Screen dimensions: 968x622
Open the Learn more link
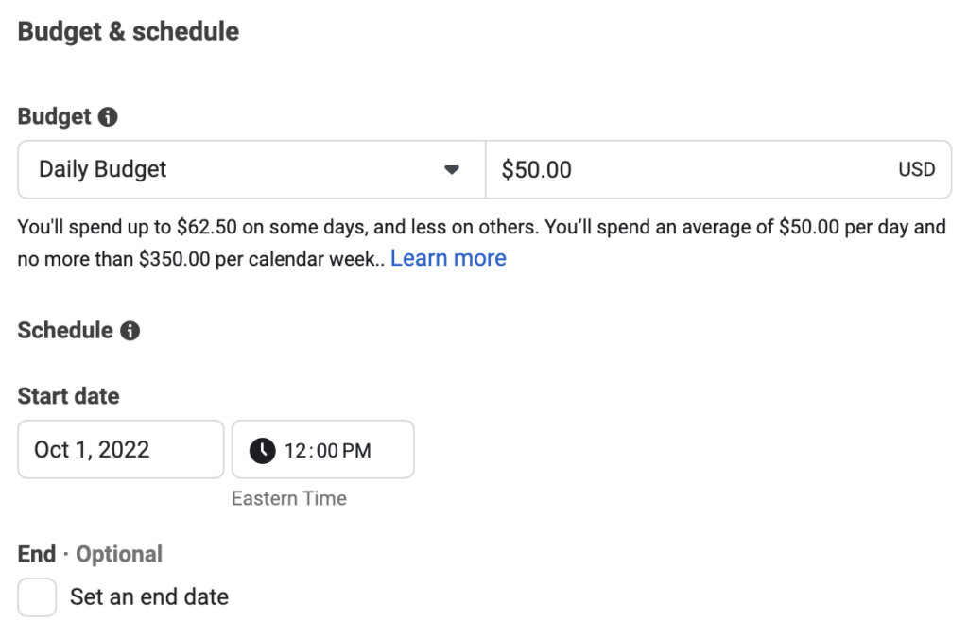pyautogui.click(x=448, y=257)
